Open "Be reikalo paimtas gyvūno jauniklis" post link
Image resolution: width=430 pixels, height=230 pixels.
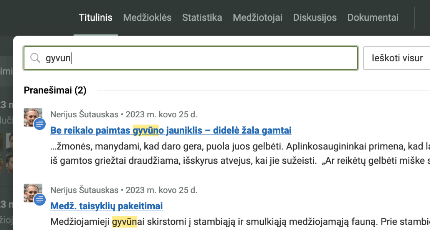click(x=171, y=131)
